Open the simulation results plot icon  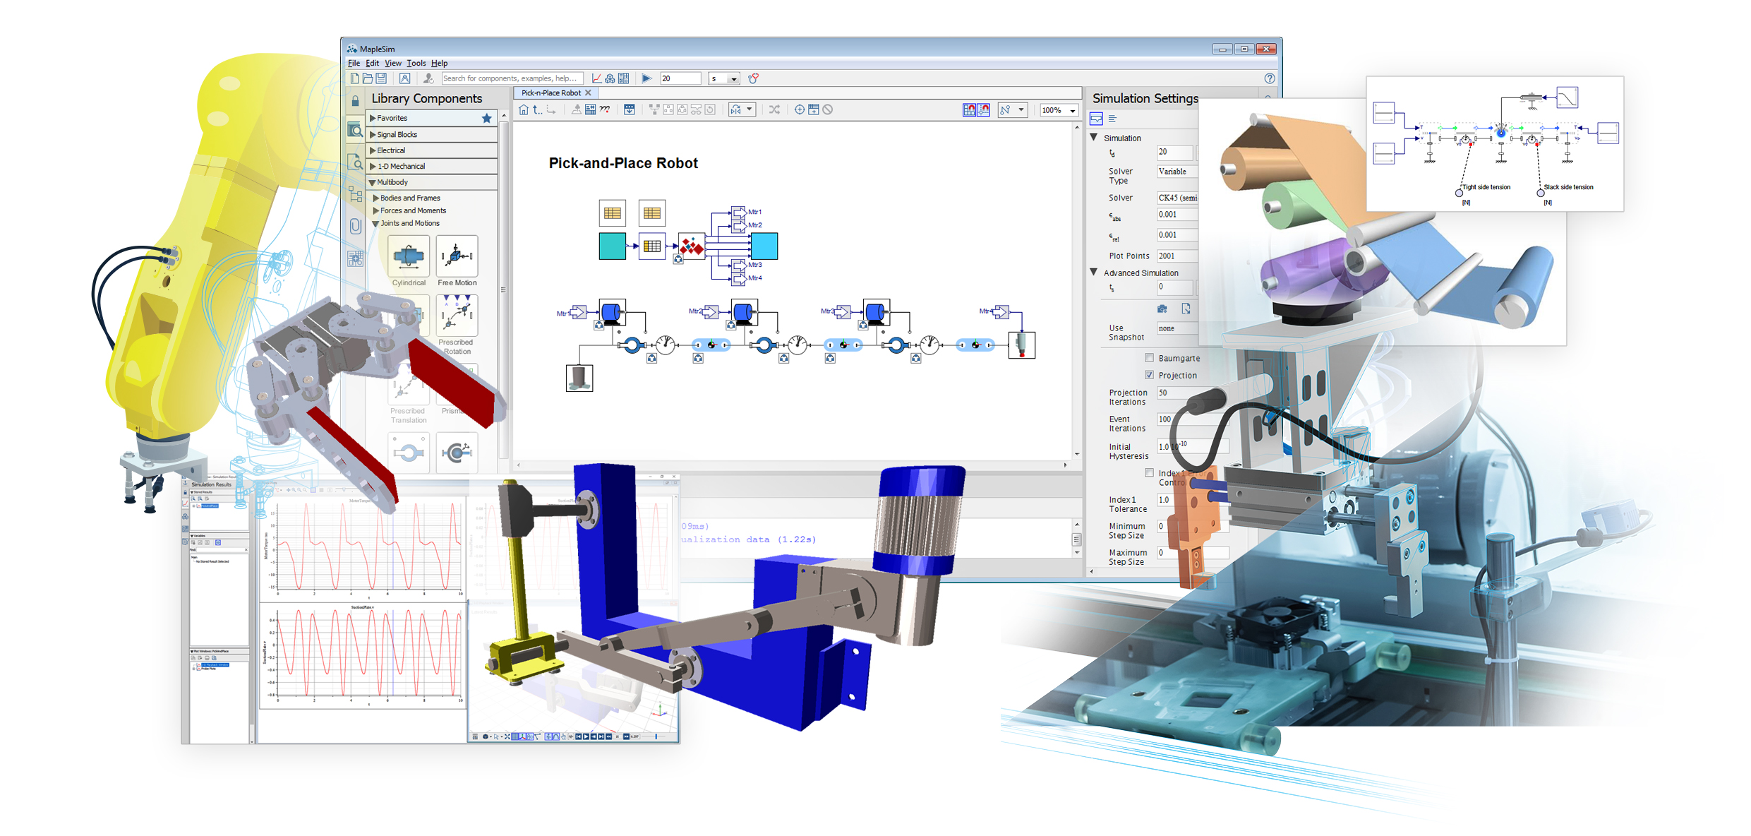596,78
